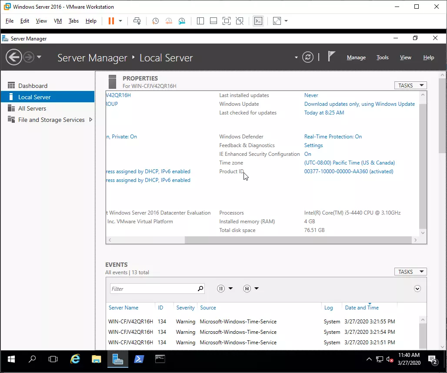Click the Pacific Time zone link
447x373 pixels.
(x=350, y=163)
